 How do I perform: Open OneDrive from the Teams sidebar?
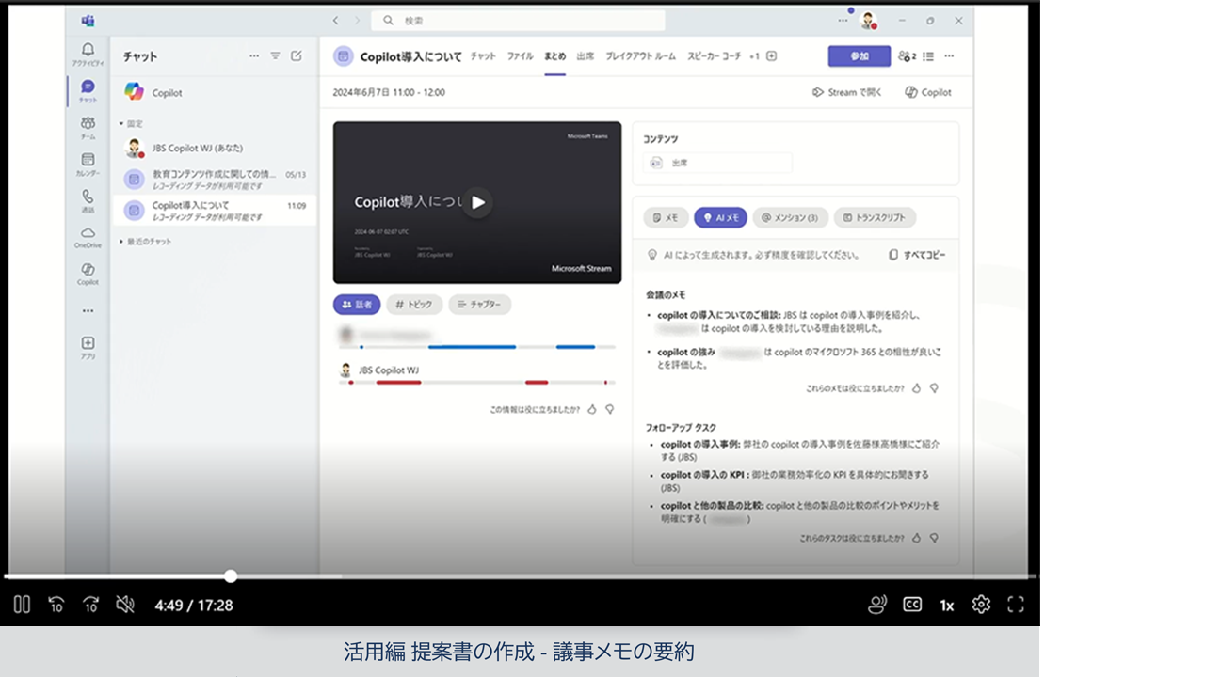[x=88, y=237]
